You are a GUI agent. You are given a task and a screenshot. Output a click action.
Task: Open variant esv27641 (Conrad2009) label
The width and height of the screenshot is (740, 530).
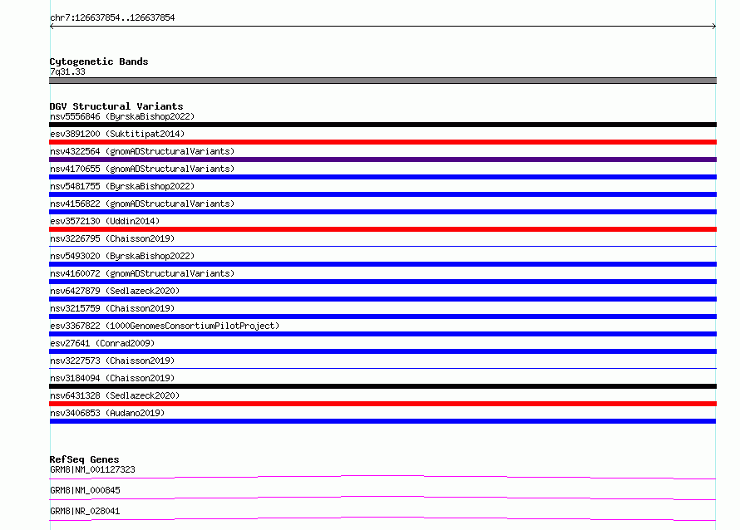pyautogui.click(x=102, y=343)
